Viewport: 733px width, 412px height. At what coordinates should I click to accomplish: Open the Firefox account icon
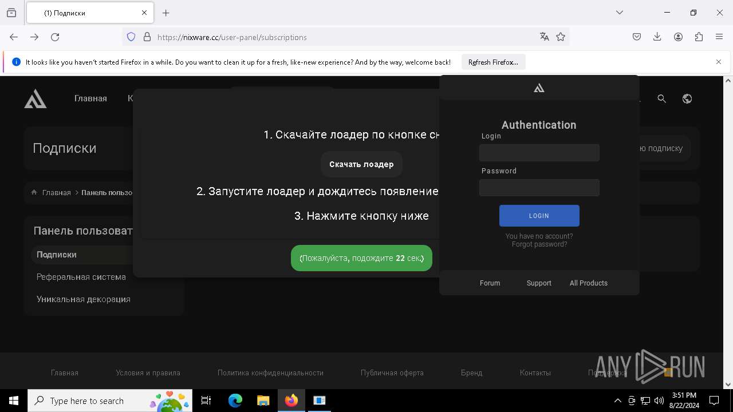point(678,37)
